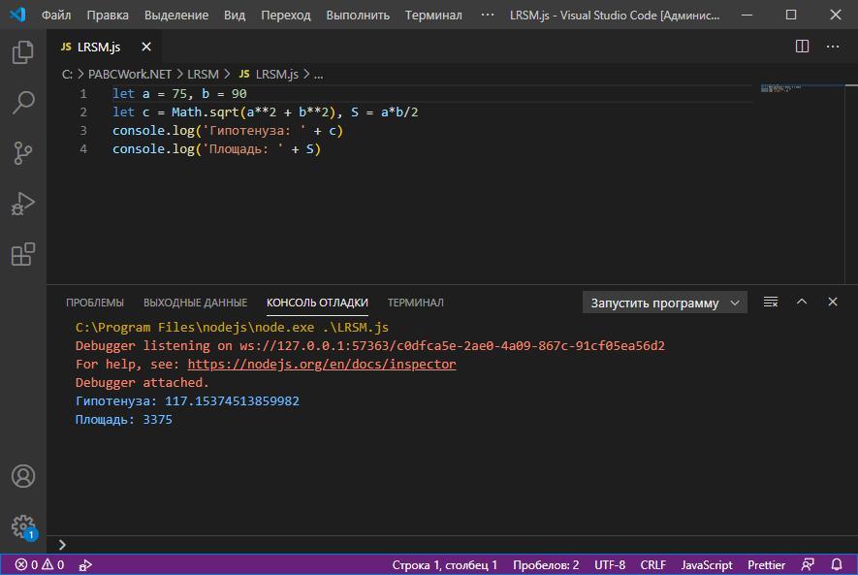Split the editor to the right
The height and width of the screenshot is (575, 858).
(802, 47)
